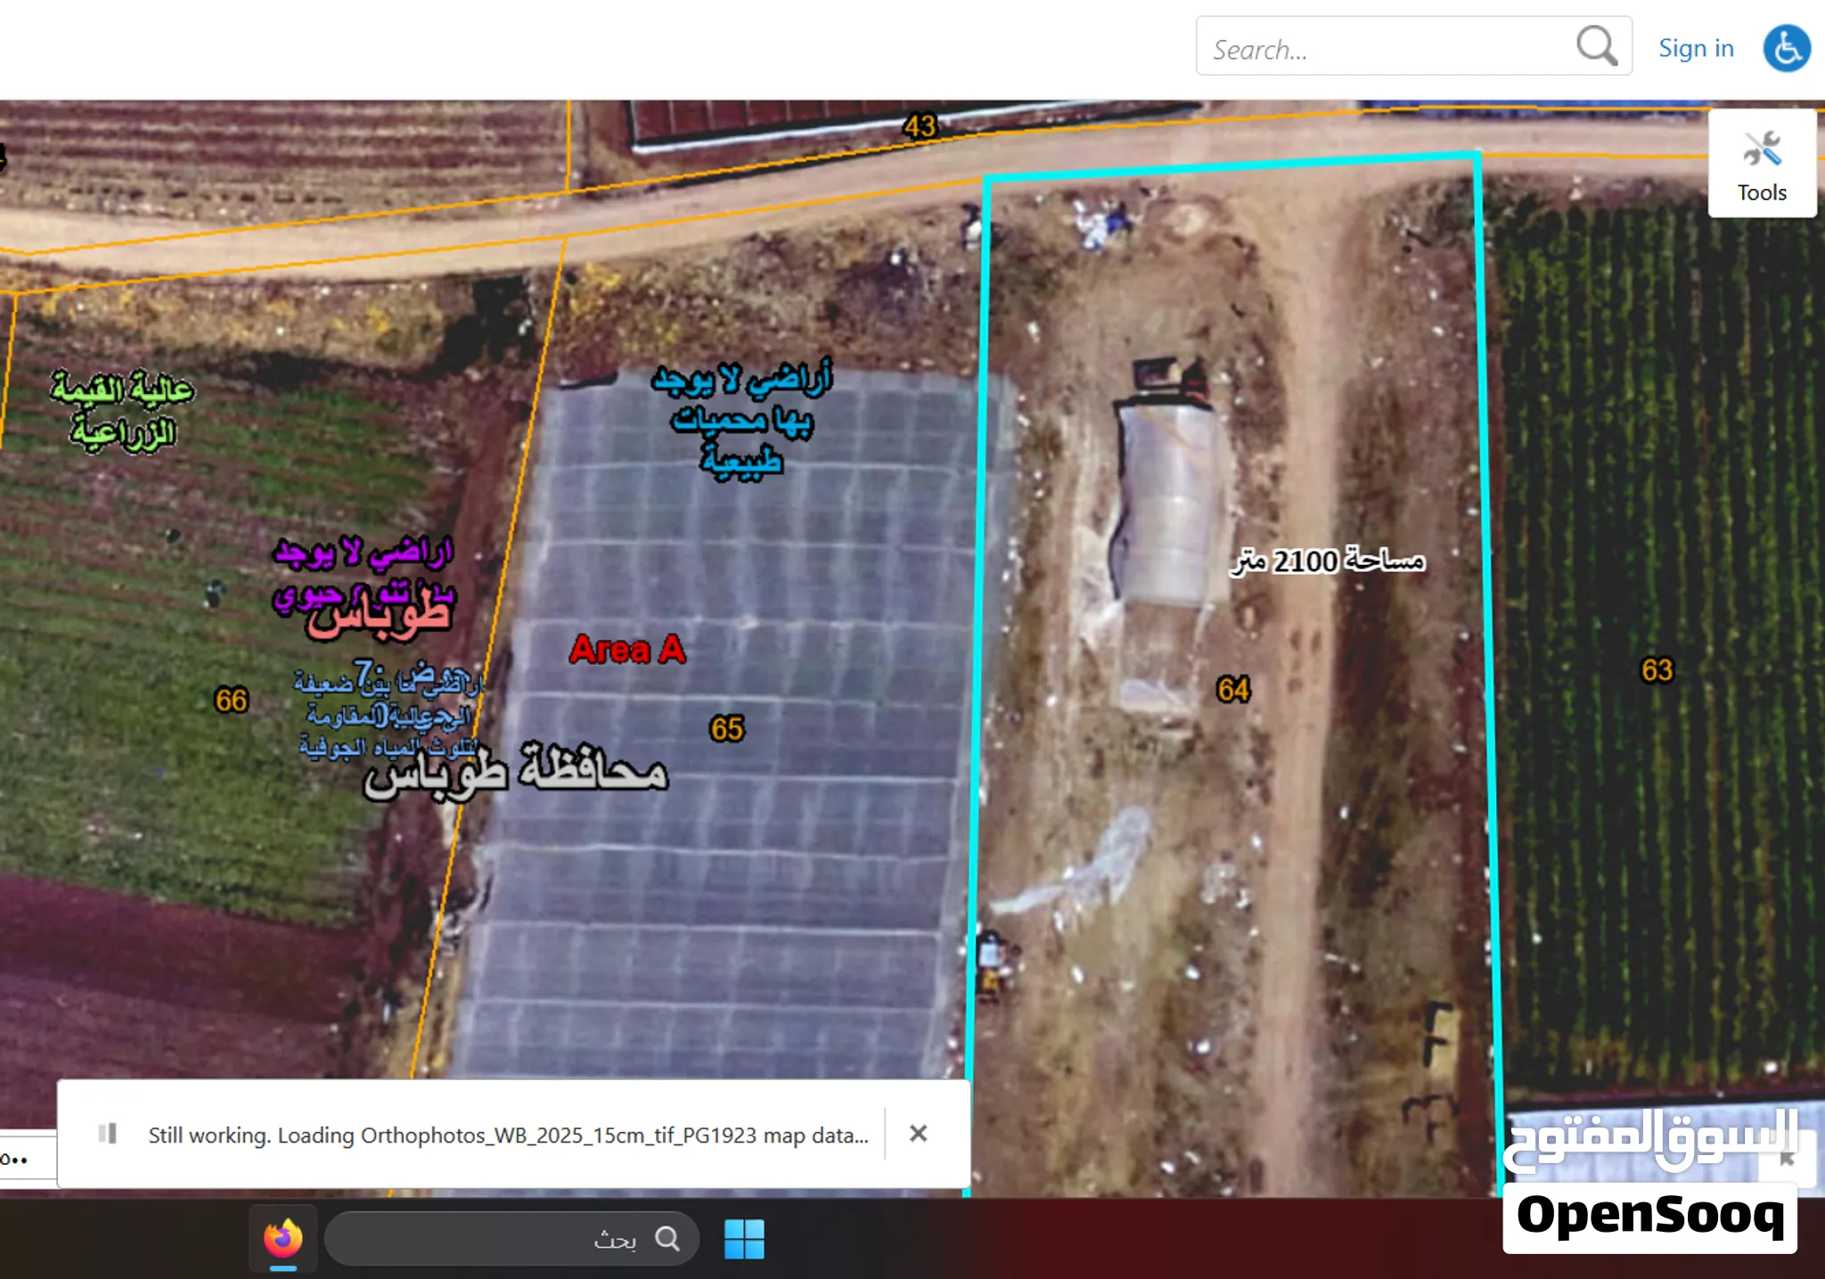
Task: Open the Tools panel button
Action: (1762, 164)
